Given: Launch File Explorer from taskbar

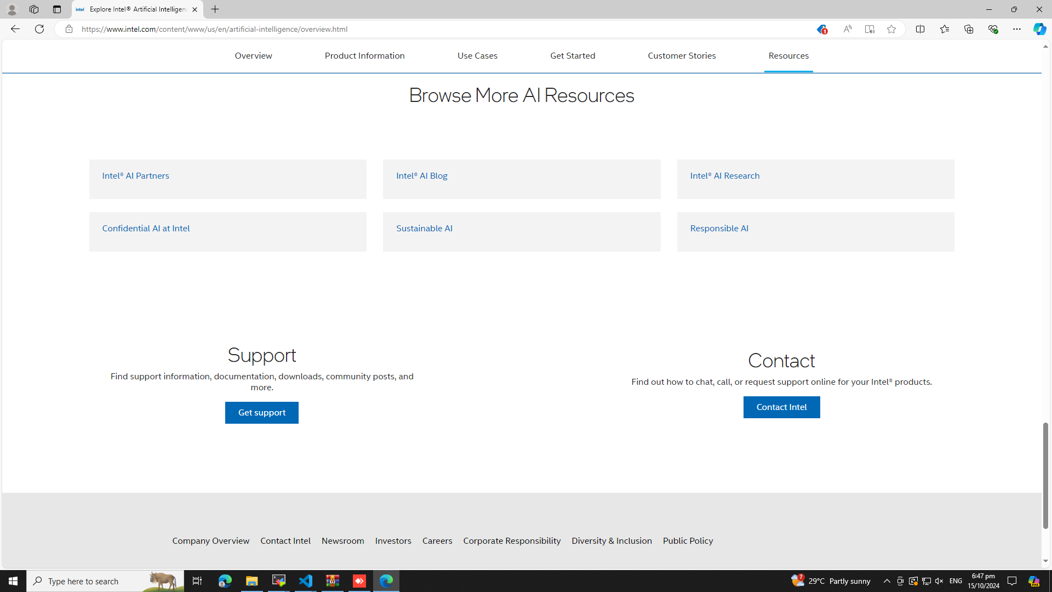Looking at the screenshot, I should (x=252, y=581).
